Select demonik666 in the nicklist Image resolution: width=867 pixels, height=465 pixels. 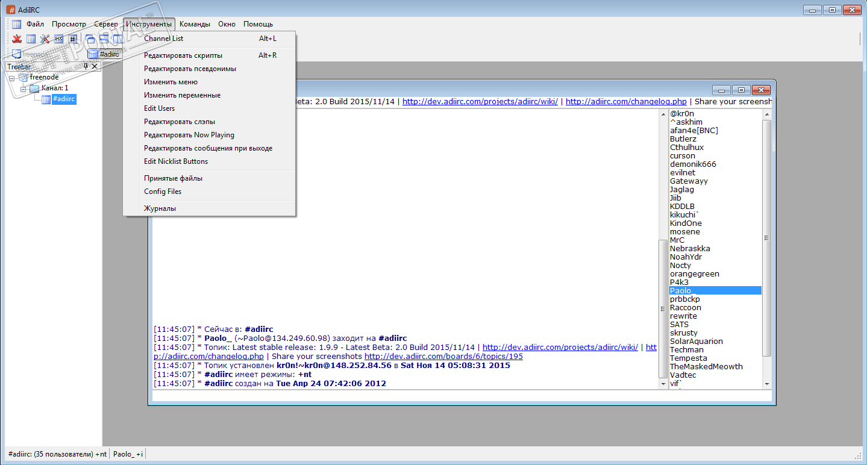[693, 164]
